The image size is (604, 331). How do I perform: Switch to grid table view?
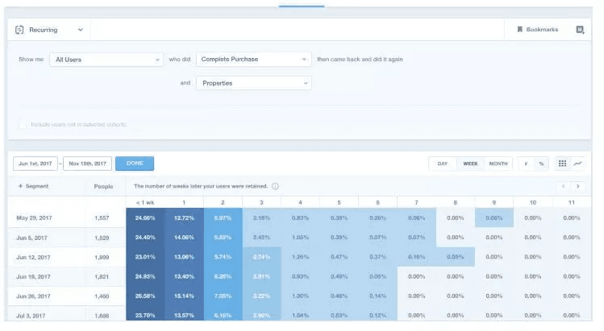[x=562, y=163]
